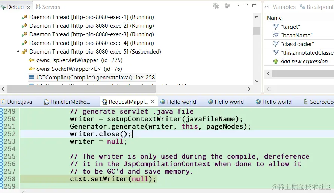Click Remove All Terminated Launches icon
The height and width of the screenshot is (193, 334).
216,6
